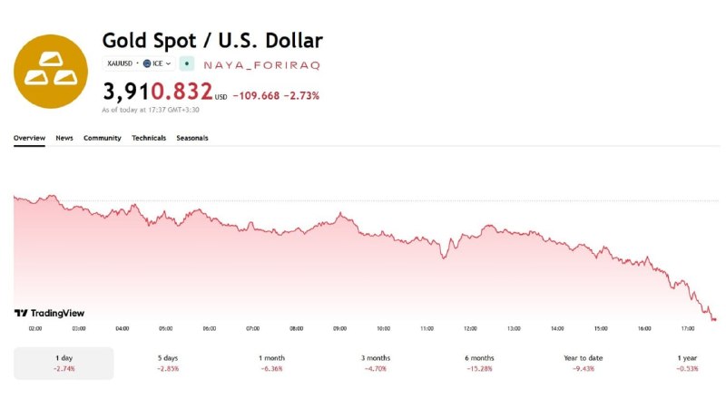The width and height of the screenshot is (726, 408).
Task: Click the gold bars logo icon
Action: (x=51, y=72)
